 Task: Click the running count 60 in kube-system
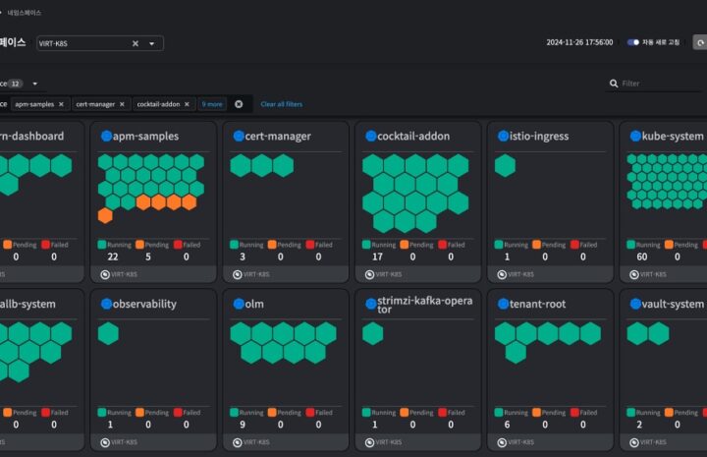point(642,257)
